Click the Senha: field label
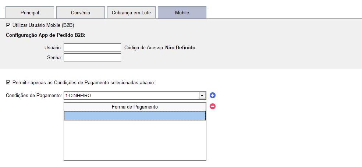 click(x=54, y=58)
